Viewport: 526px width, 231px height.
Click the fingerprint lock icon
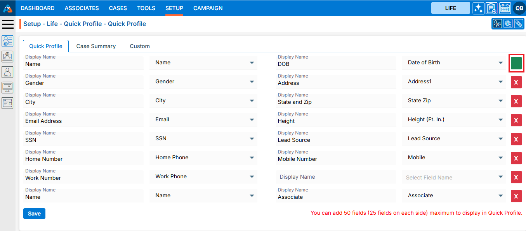508,24
